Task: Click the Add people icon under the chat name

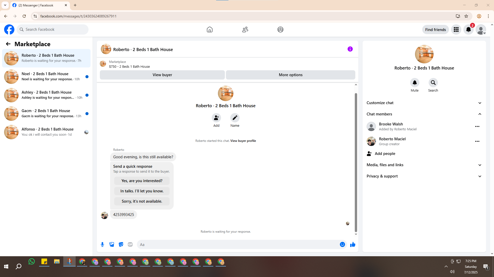Action: (x=216, y=118)
